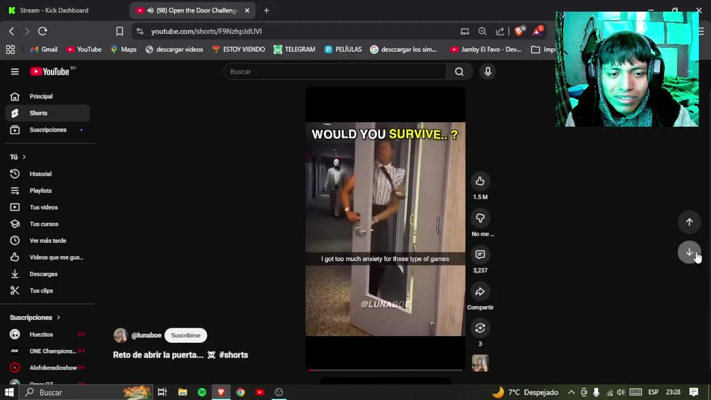
Task: Reload the page
Action: [43, 31]
